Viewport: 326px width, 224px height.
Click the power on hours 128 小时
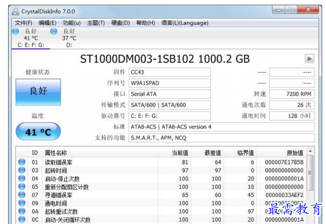(x=292, y=116)
